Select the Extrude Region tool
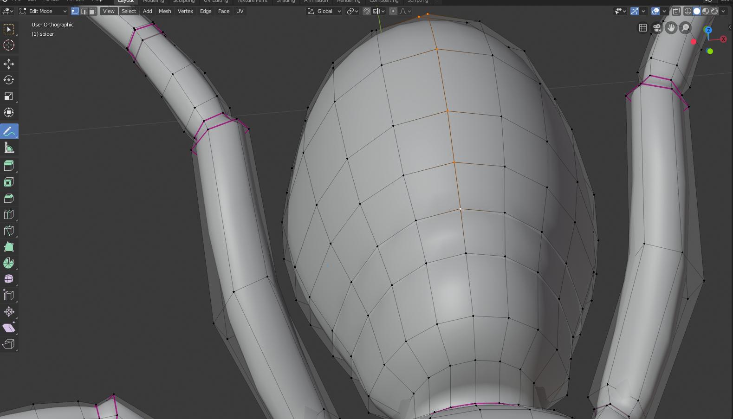The height and width of the screenshot is (419, 733). 9,166
